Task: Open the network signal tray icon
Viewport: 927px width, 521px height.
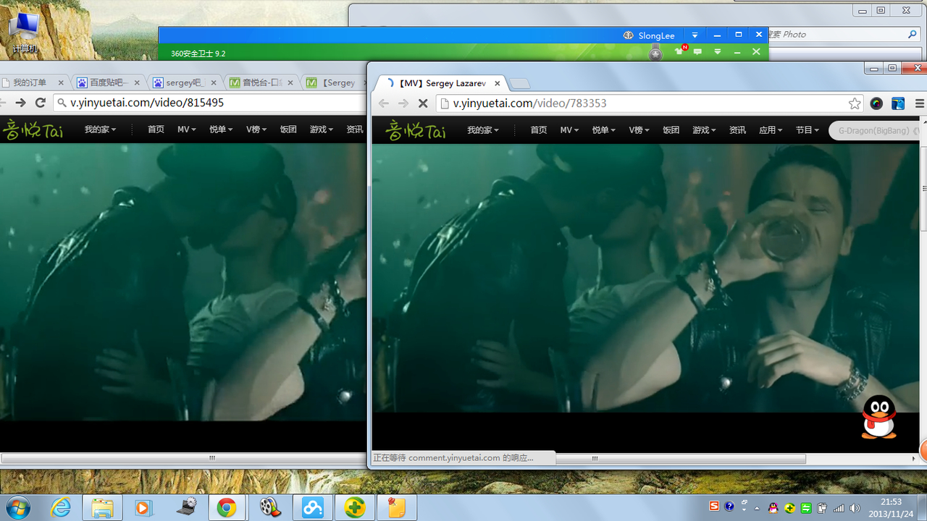Action: [839, 508]
